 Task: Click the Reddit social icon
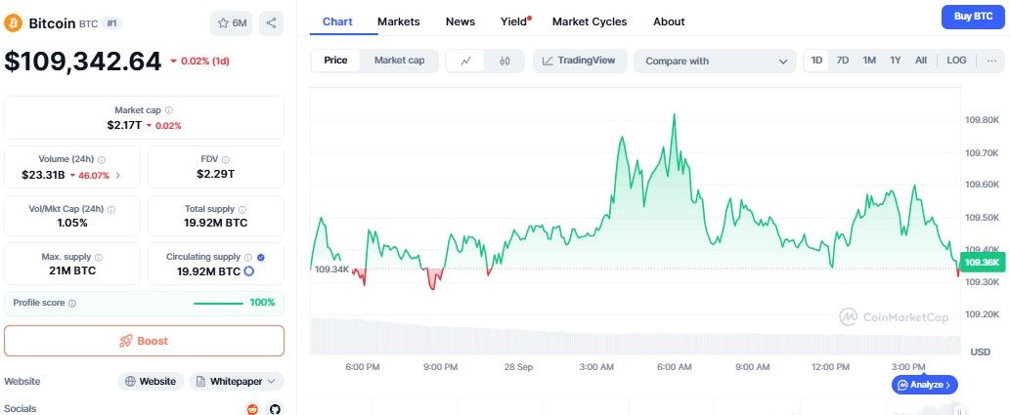click(253, 409)
